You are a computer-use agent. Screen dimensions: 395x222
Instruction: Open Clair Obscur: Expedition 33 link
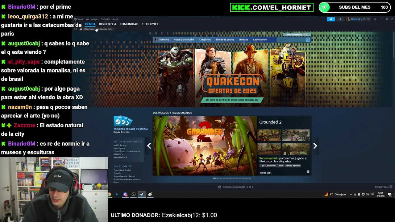pyautogui.click(x=127, y=152)
